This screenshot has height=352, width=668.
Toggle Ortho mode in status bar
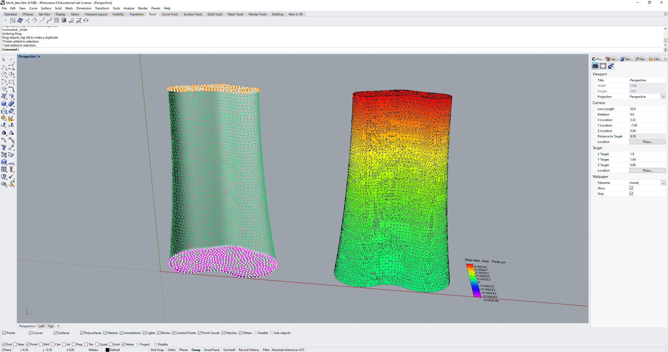click(171, 350)
